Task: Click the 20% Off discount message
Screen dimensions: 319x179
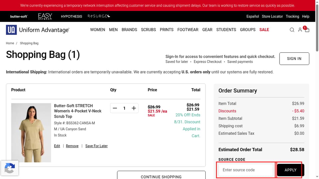Action: click(x=187, y=125)
